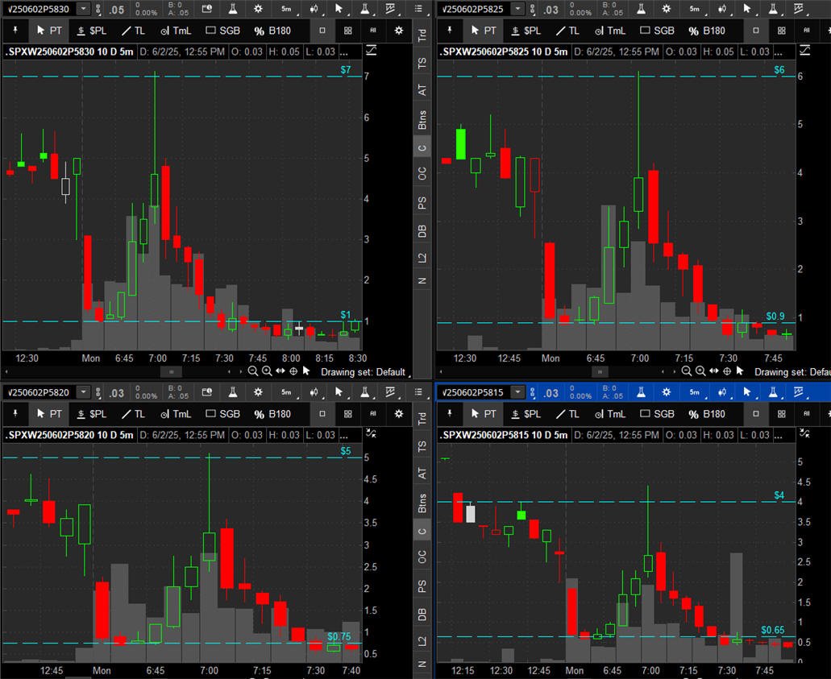
Task: Open Studies flask icon in P5830 chart header
Action: pyautogui.click(x=233, y=9)
